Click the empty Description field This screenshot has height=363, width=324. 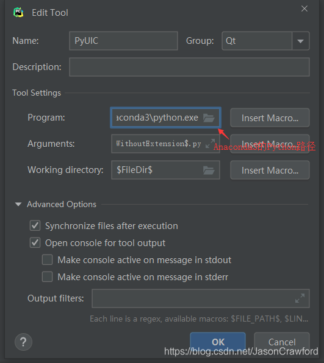(x=189, y=67)
